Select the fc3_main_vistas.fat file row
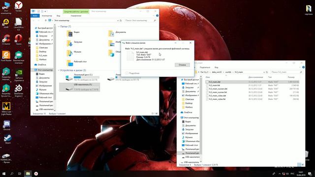This screenshot has height=177, width=315. (252, 99)
